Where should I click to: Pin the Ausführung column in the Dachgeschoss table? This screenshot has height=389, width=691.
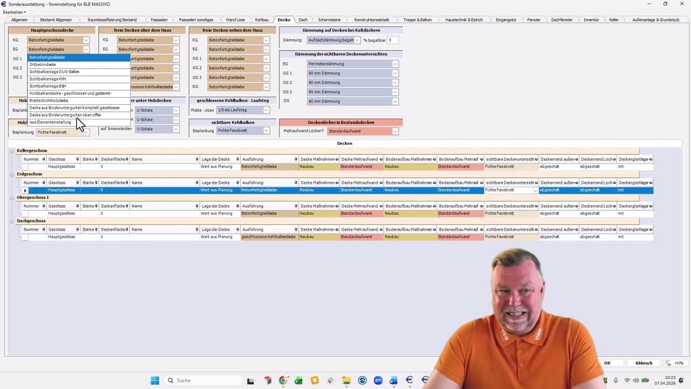(296, 230)
